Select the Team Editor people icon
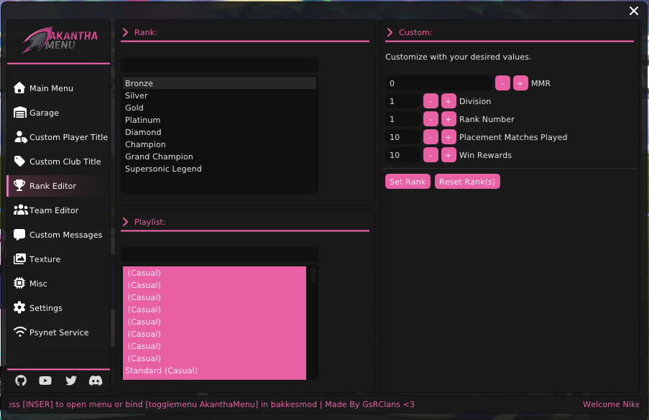The image size is (649, 420). 19,210
